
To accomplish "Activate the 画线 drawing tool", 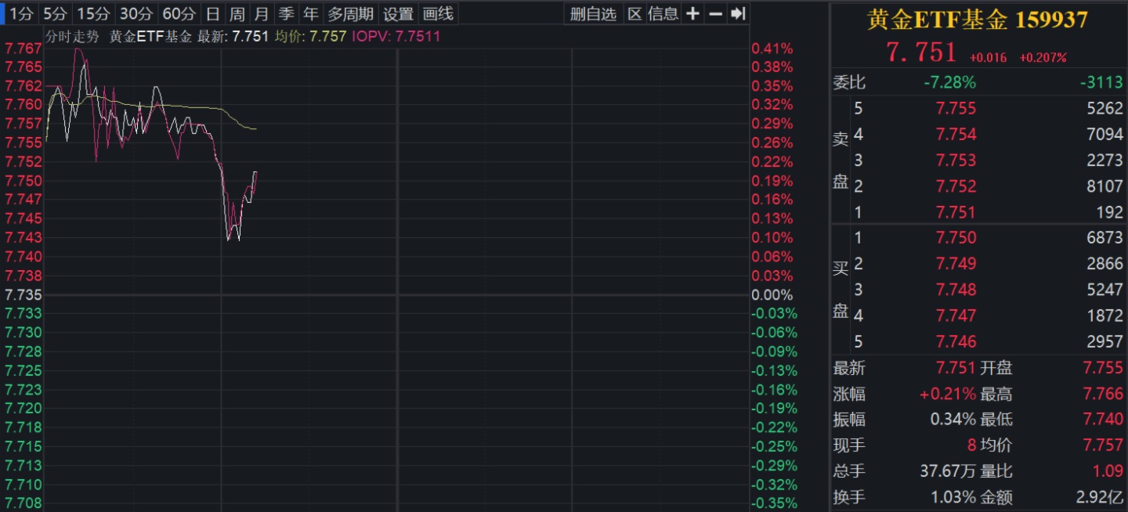I will (x=438, y=13).
